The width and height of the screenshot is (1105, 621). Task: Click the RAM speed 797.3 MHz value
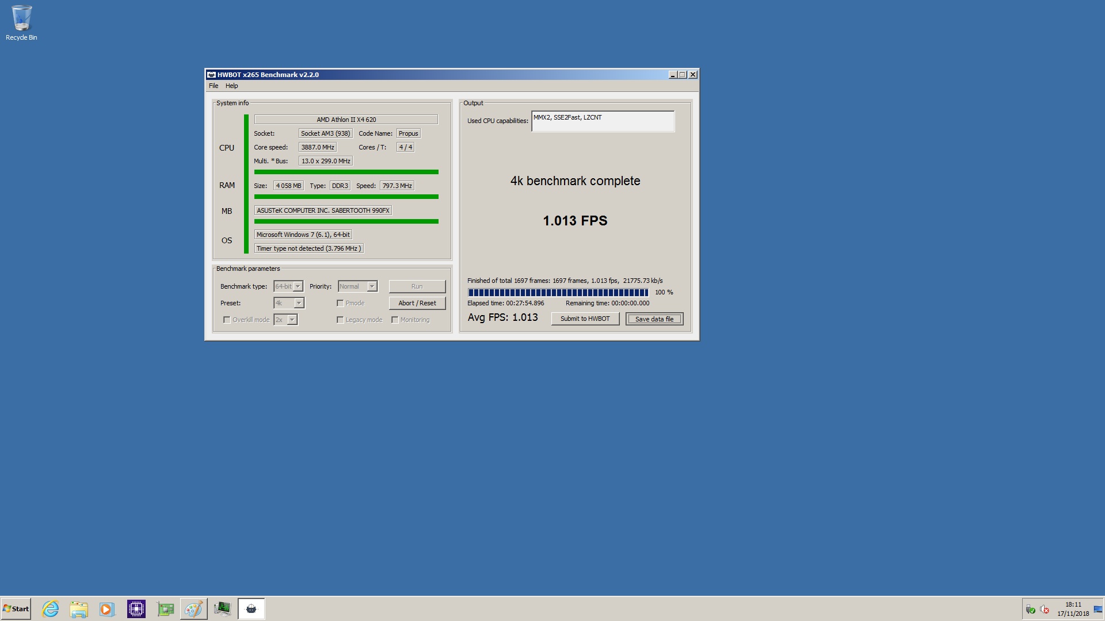click(397, 186)
